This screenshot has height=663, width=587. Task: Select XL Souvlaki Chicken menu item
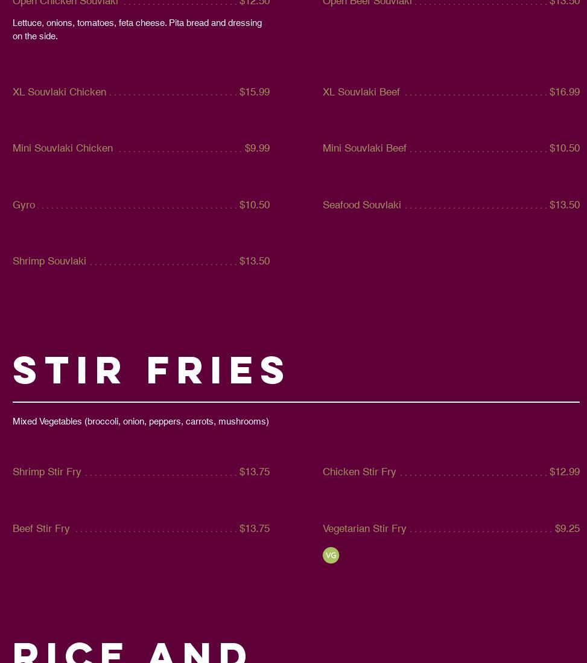[59, 92]
